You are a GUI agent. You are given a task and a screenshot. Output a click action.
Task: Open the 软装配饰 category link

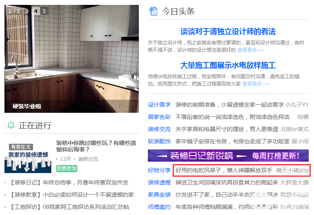click(x=159, y=141)
